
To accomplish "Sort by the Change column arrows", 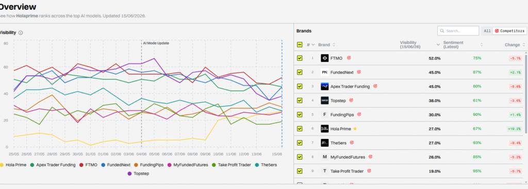I will pyautogui.click(x=524, y=45).
